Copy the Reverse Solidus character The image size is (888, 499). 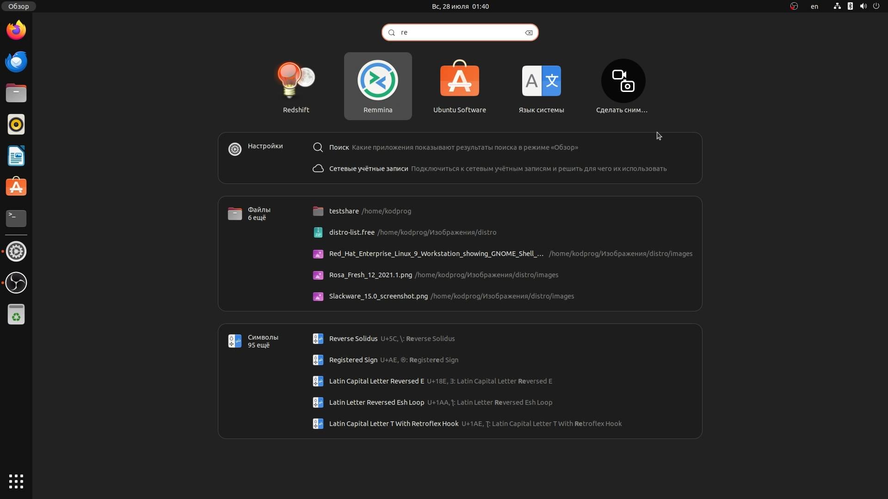click(502, 339)
